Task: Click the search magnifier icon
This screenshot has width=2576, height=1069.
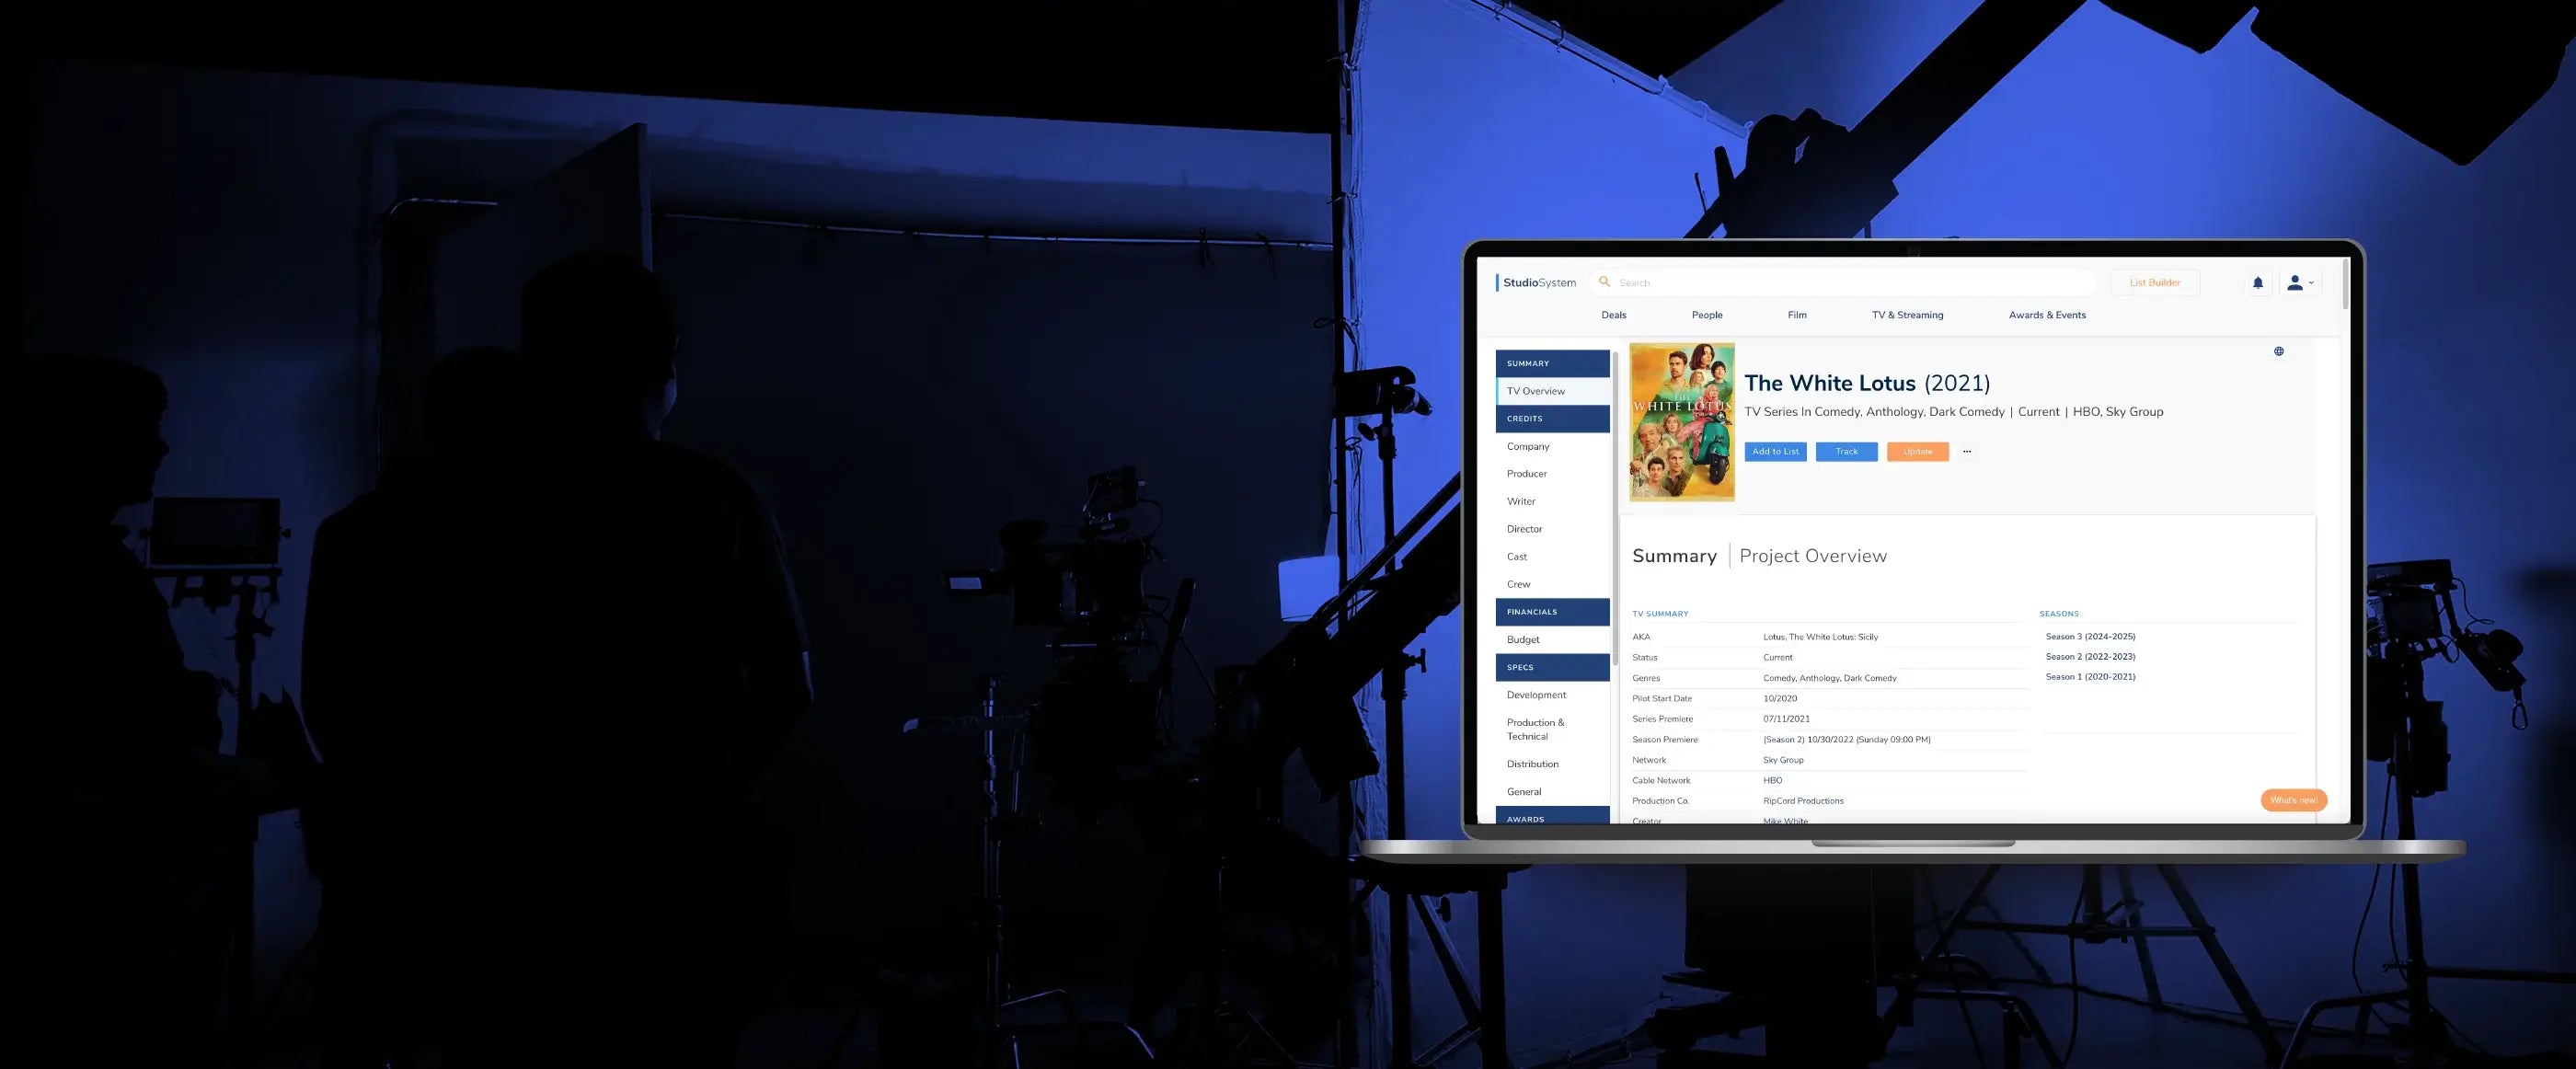Action: coord(1604,282)
